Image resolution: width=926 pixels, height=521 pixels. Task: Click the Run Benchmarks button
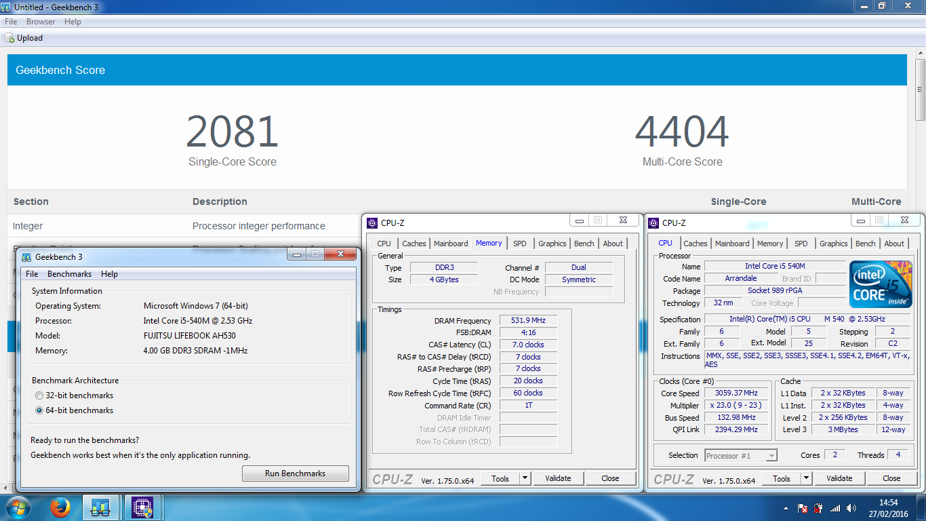click(x=296, y=474)
